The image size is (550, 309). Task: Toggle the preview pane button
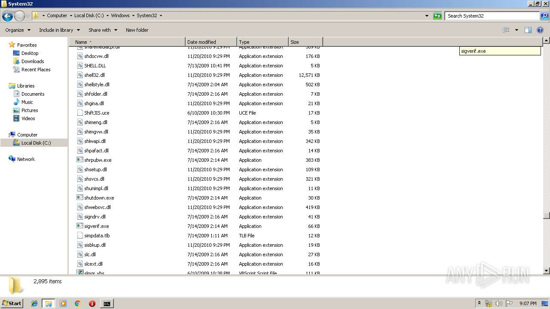pos(528,30)
